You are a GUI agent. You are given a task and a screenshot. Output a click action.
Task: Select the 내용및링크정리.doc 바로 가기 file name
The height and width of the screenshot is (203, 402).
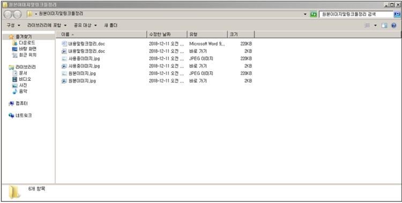tap(87, 51)
